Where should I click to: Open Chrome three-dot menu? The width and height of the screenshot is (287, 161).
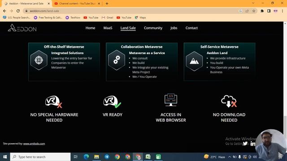[x=283, y=11]
